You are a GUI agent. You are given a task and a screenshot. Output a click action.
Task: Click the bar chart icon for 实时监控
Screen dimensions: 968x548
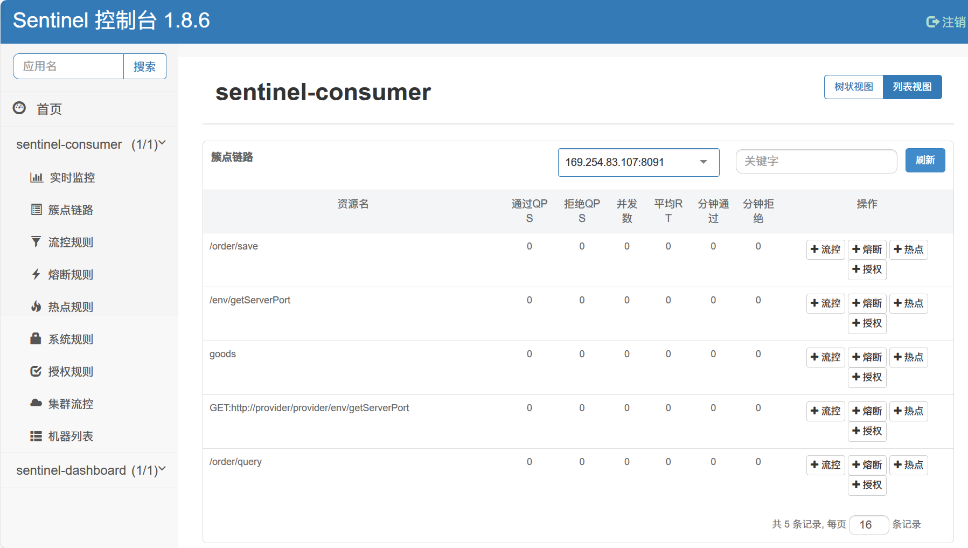tap(36, 177)
